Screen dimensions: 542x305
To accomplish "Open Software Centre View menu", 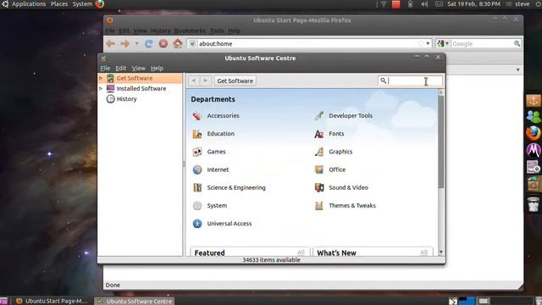I will pos(139,68).
